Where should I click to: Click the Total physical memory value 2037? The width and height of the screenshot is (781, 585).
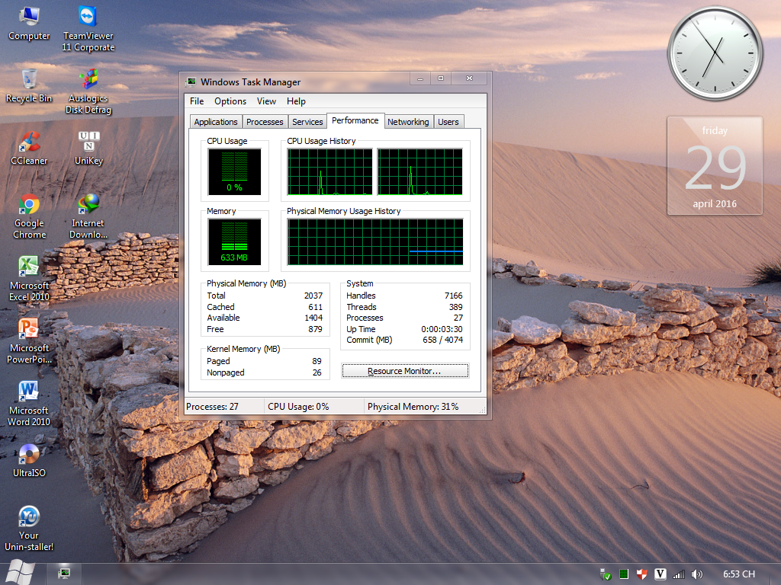coord(313,296)
